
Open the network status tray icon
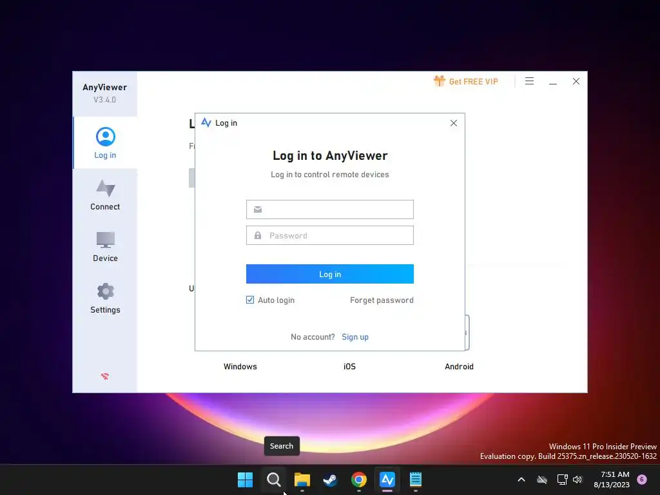pos(562,480)
